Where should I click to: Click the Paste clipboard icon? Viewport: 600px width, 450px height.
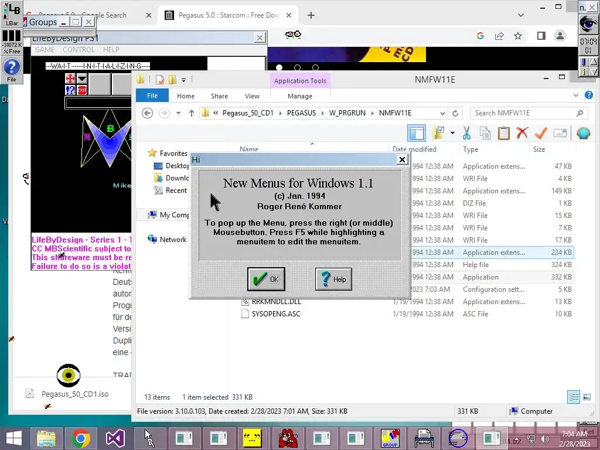503,133
